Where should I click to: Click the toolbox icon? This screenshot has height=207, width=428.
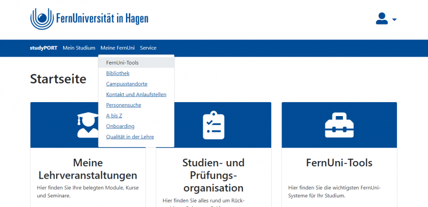(339, 125)
